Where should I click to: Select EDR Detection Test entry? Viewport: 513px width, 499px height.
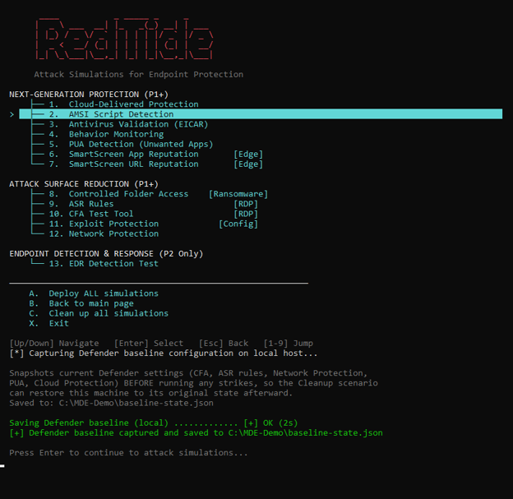(x=104, y=263)
